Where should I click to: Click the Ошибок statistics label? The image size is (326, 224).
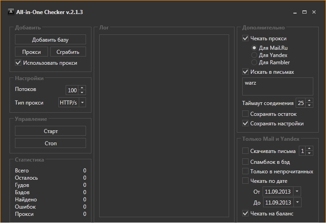click(x=25, y=207)
